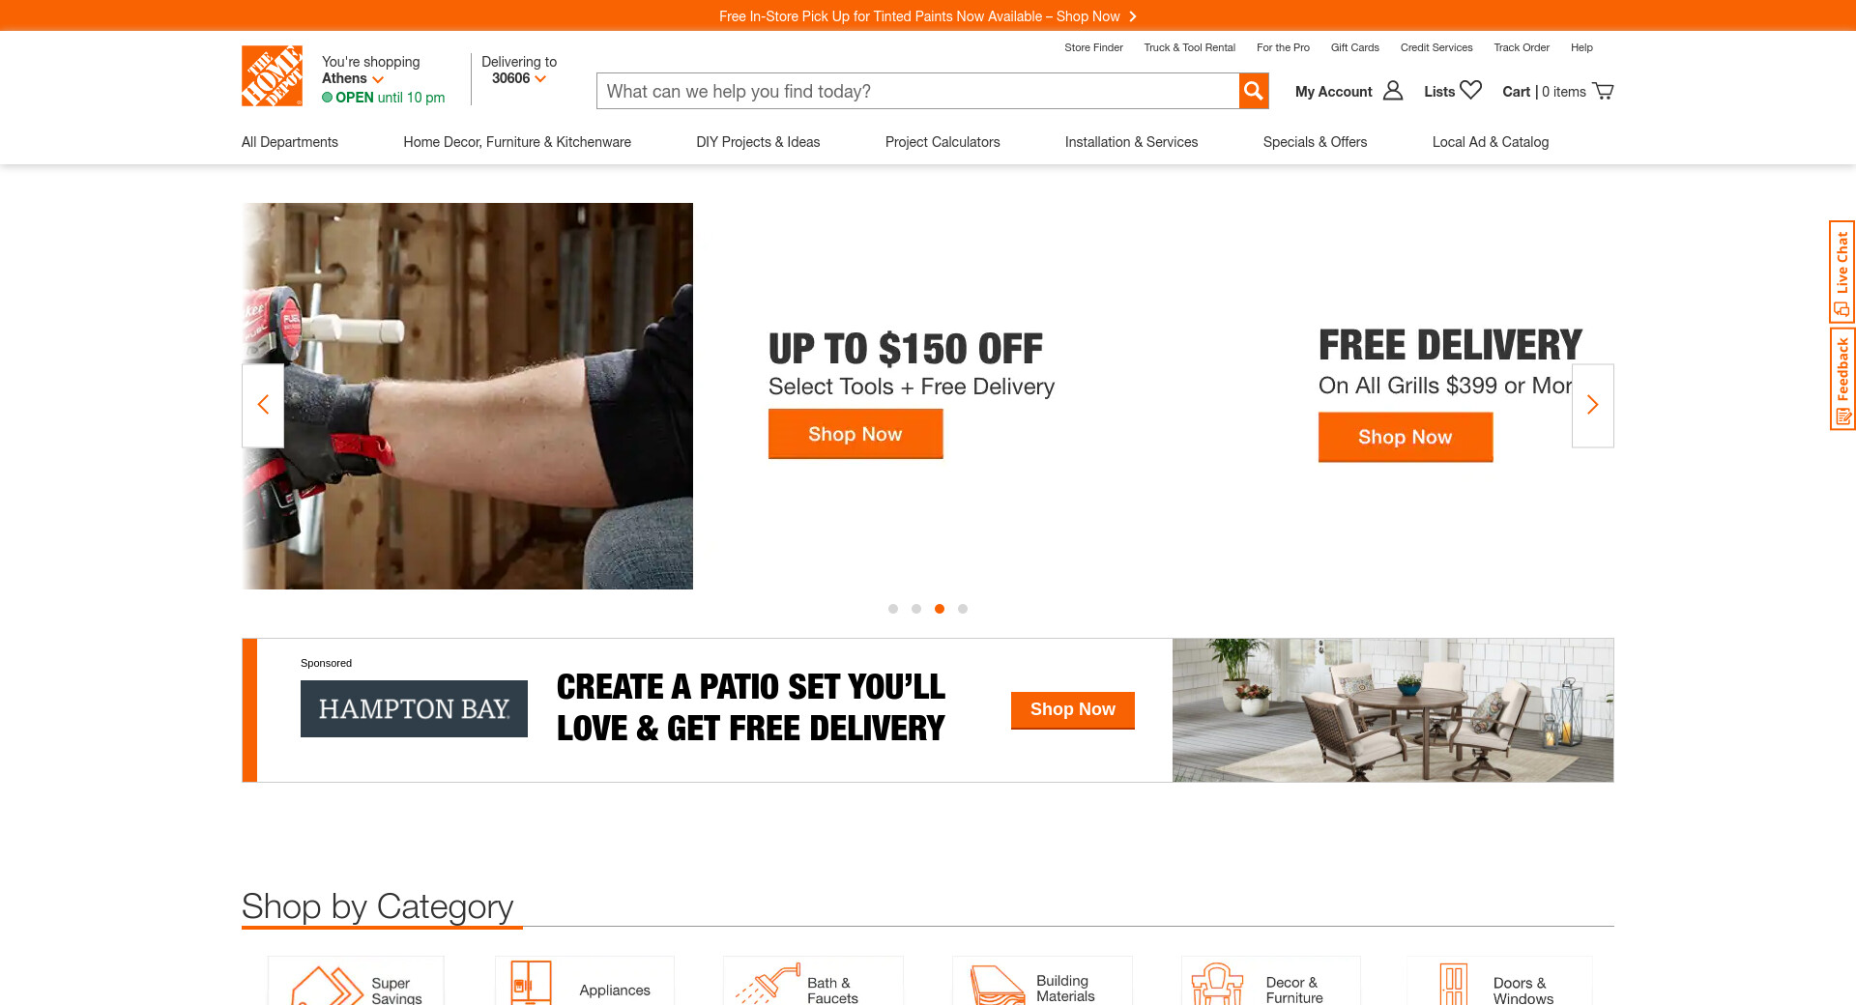Open the Store Finder link
The width and height of the screenshot is (1856, 1005).
coord(1093,47)
